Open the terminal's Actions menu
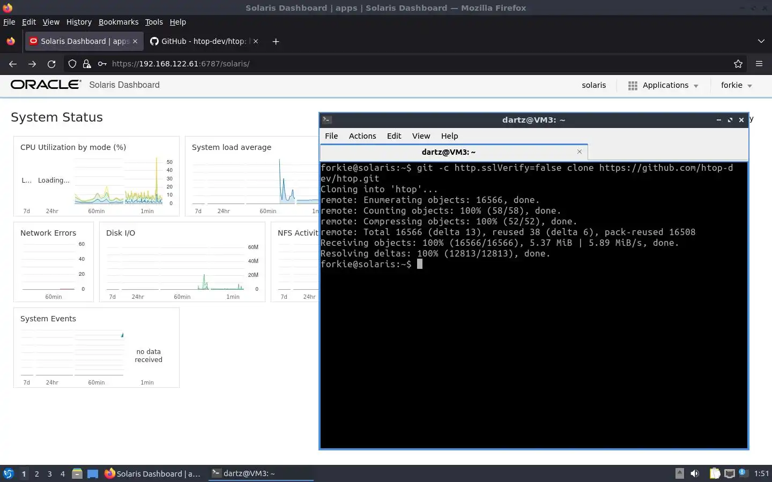This screenshot has width=772, height=482. [362, 136]
